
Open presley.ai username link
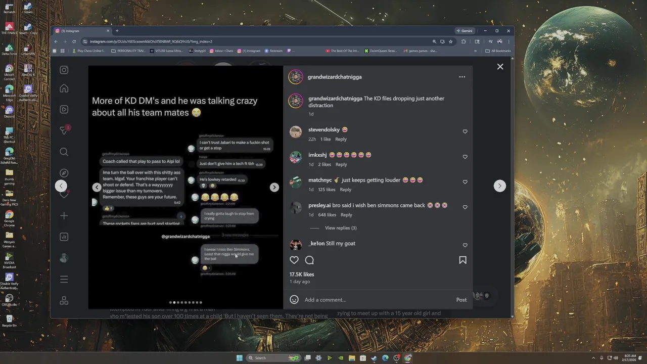pos(319,205)
